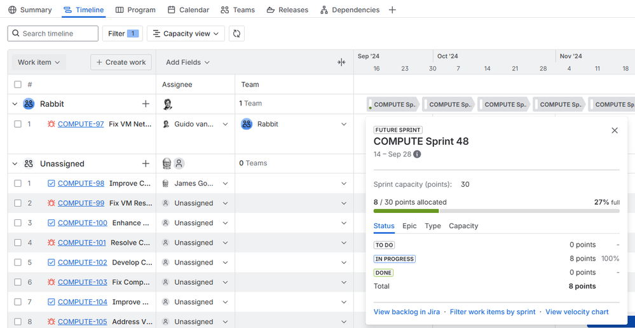This screenshot has width=635, height=328.
Task: Switch to the Dependencies tab
Action: tap(350, 10)
